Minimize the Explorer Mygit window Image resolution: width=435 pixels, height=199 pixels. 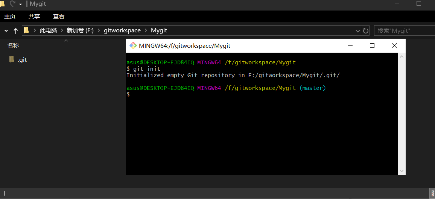click(x=397, y=3)
